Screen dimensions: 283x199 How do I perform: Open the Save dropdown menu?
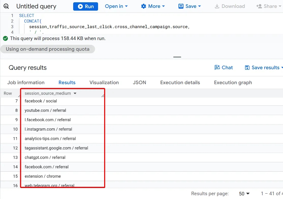pos(190,6)
